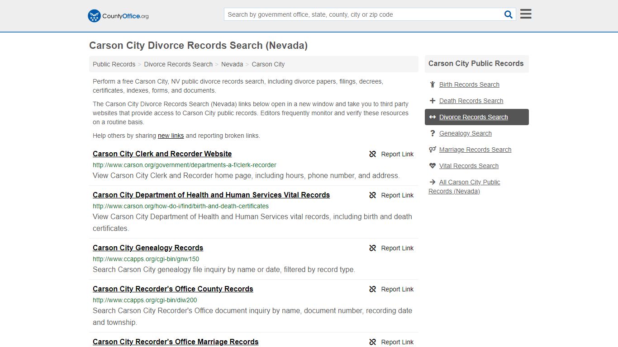Click the page title Carson City Divorce Records Search
Image resolution: width=618 pixels, height=347 pixels.
pyautogui.click(x=198, y=46)
